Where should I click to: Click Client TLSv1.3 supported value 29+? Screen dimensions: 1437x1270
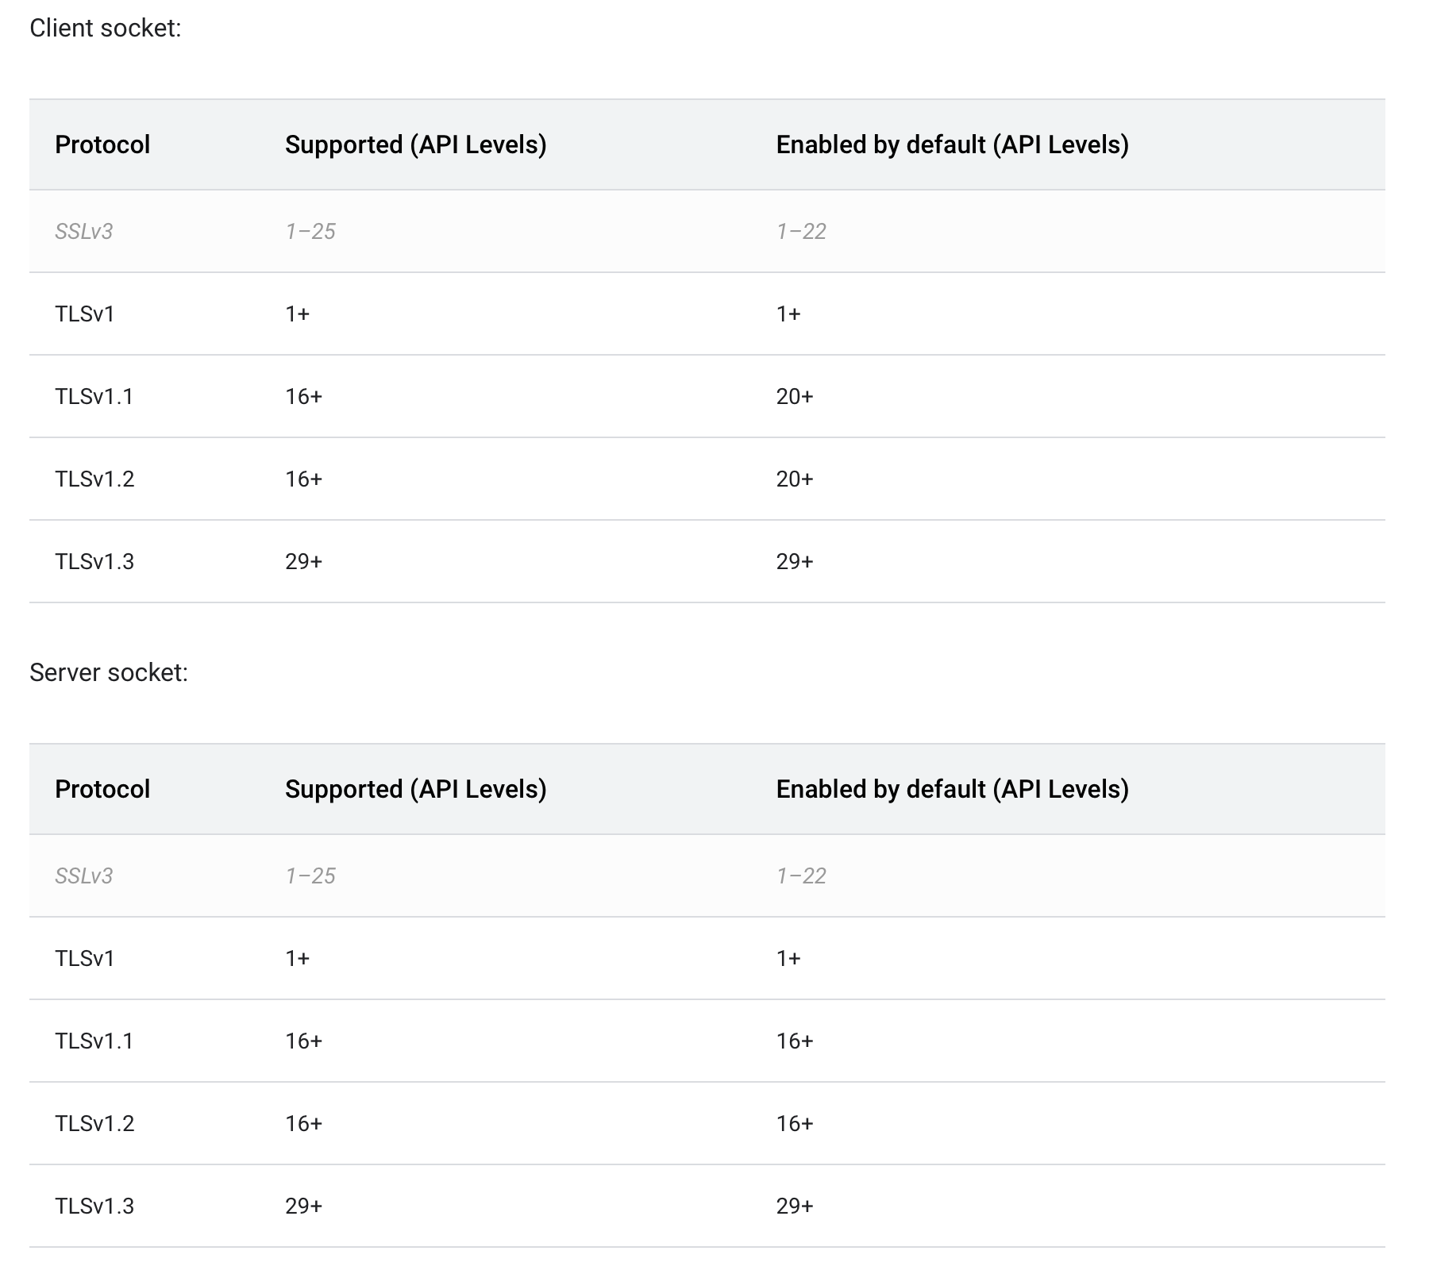pyautogui.click(x=303, y=562)
